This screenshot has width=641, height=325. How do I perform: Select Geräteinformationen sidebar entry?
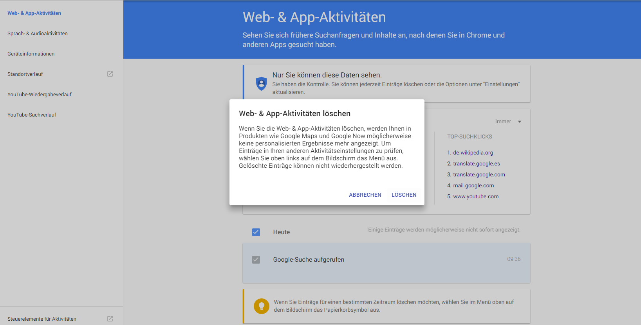(31, 54)
